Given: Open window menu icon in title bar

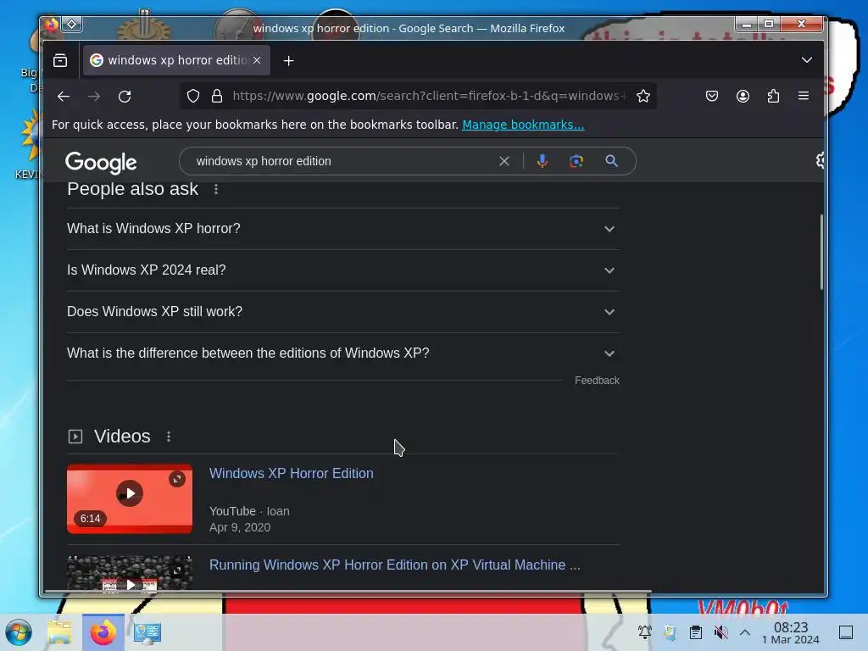Looking at the screenshot, I should (x=52, y=25).
